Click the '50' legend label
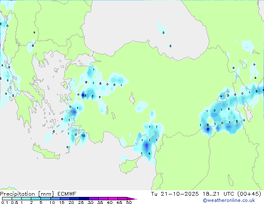 point(129,202)
